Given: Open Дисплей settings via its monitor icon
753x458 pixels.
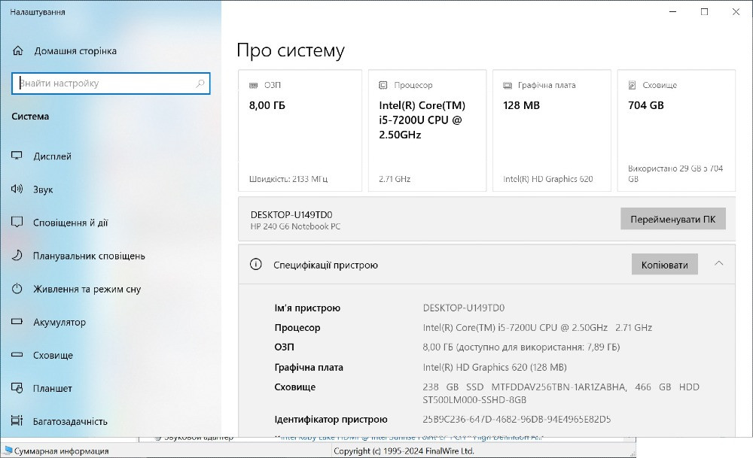Looking at the screenshot, I should (17, 156).
